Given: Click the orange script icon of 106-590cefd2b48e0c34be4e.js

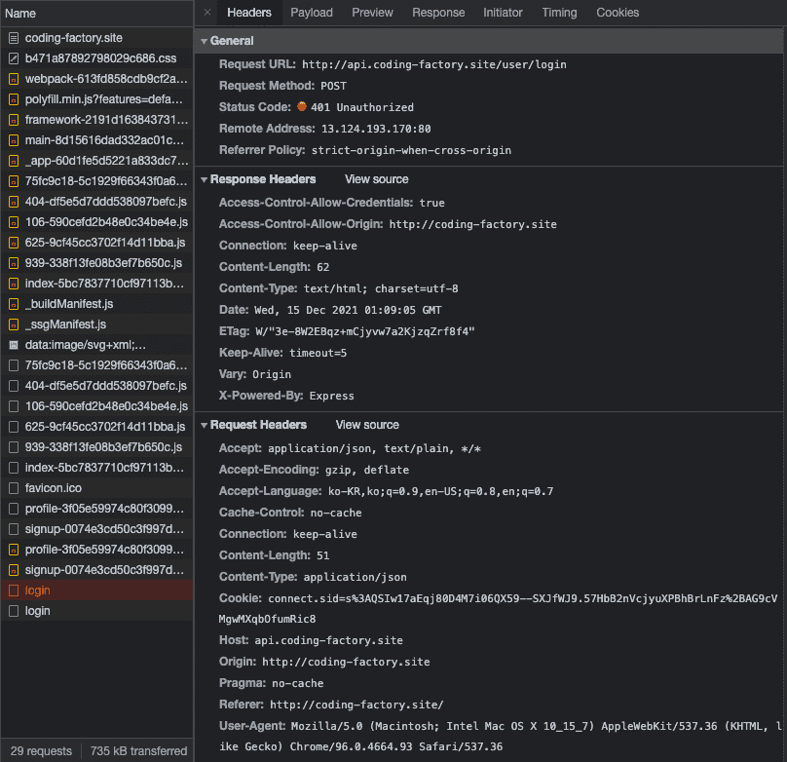Looking at the screenshot, I should 14,222.
